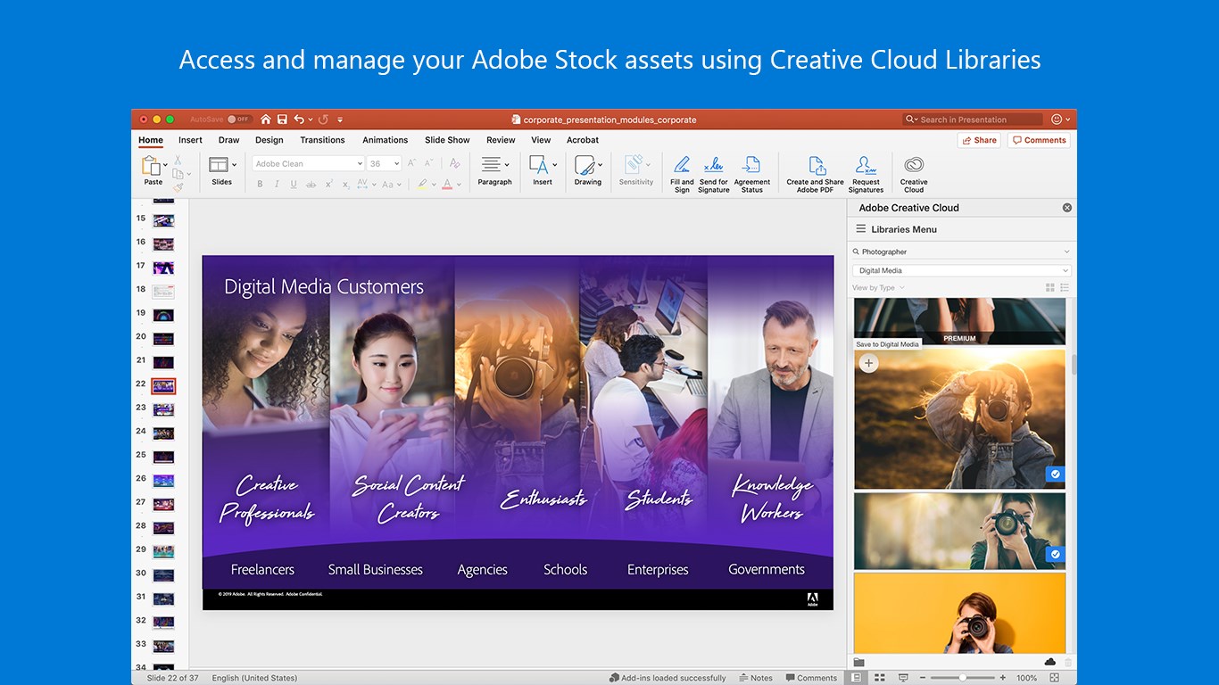This screenshot has height=685, width=1219.
Task: Open the font size 36 dropdown
Action: tap(396, 164)
